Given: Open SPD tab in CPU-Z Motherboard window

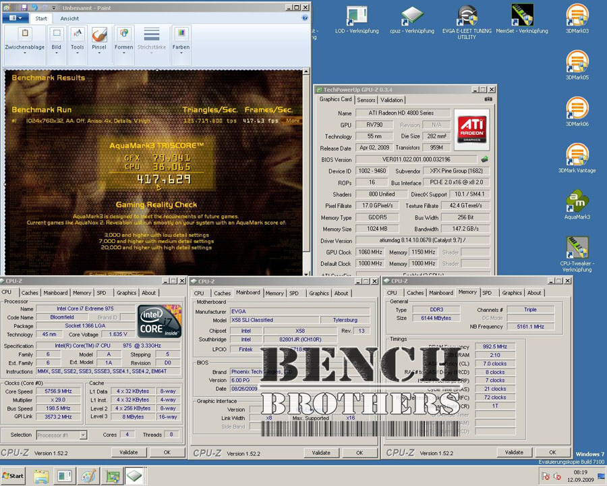Looking at the screenshot, I should [x=294, y=294].
